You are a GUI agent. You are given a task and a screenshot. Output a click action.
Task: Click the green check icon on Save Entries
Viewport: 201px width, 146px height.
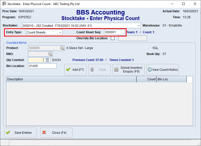tap(8, 132)
